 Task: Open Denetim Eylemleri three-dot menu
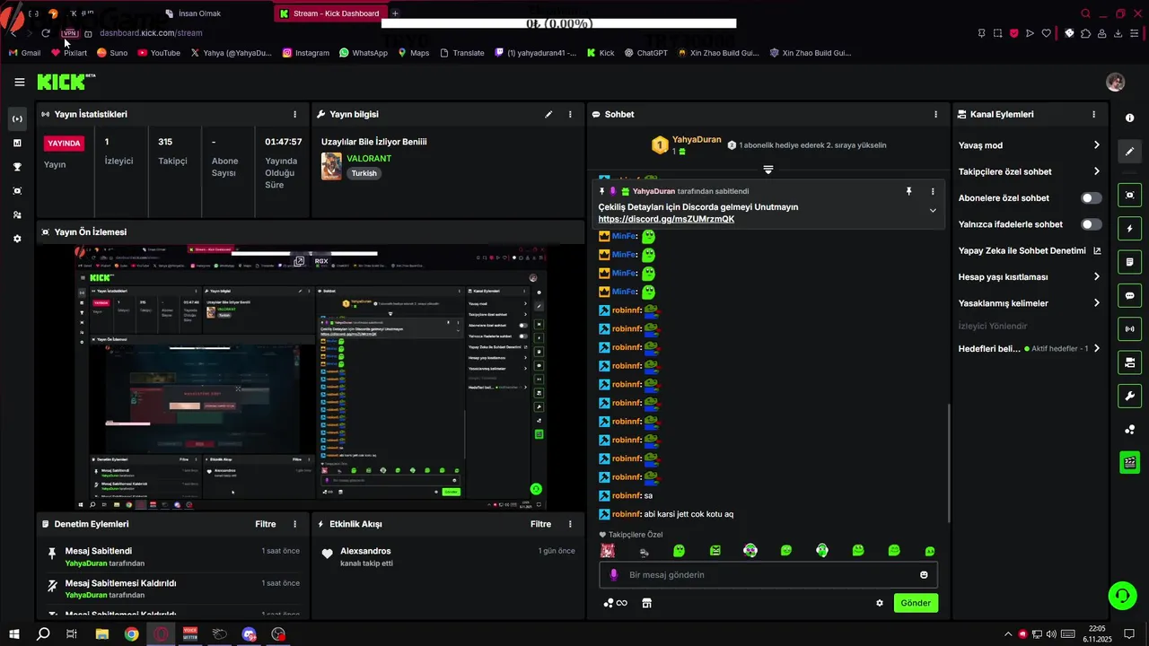pos(295,524)
